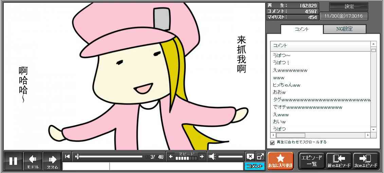Increase playback speed with right arrow
The width and height of the screenshot is (384, 173).
202,156
